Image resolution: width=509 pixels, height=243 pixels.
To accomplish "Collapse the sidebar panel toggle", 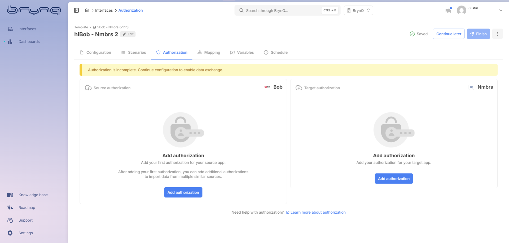I will (x=76, y=10).
